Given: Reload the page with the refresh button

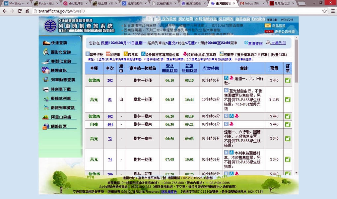Looking at the screenshot, I should coord(20,11).
